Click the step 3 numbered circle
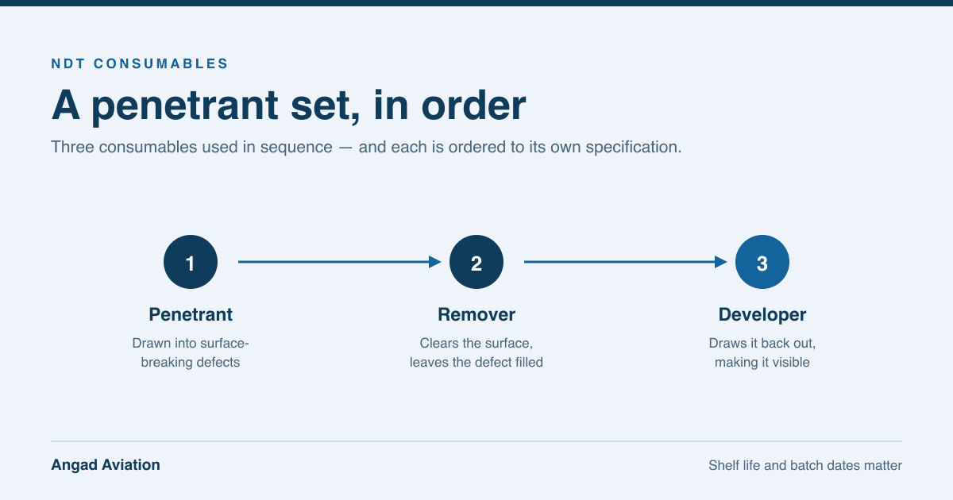The width and height of the screenshot is (953, 500). pos(762,262)
